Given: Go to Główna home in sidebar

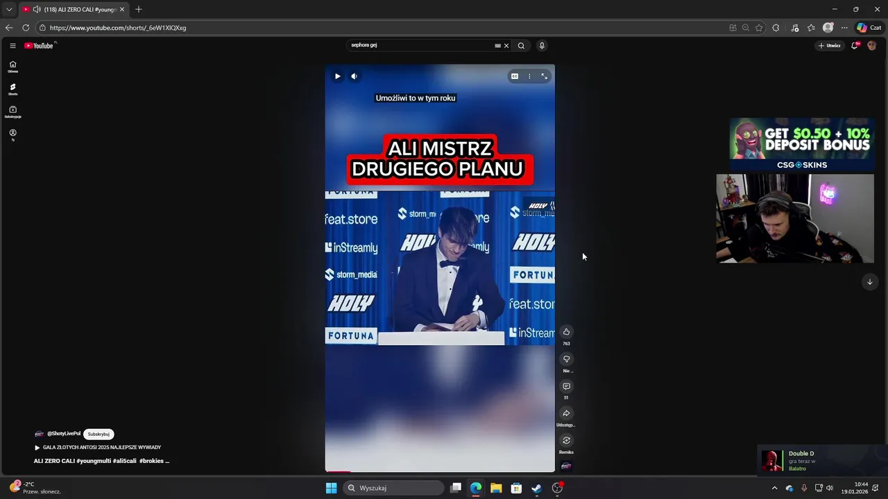Looking at the screenshot, I should coord(12,67).
